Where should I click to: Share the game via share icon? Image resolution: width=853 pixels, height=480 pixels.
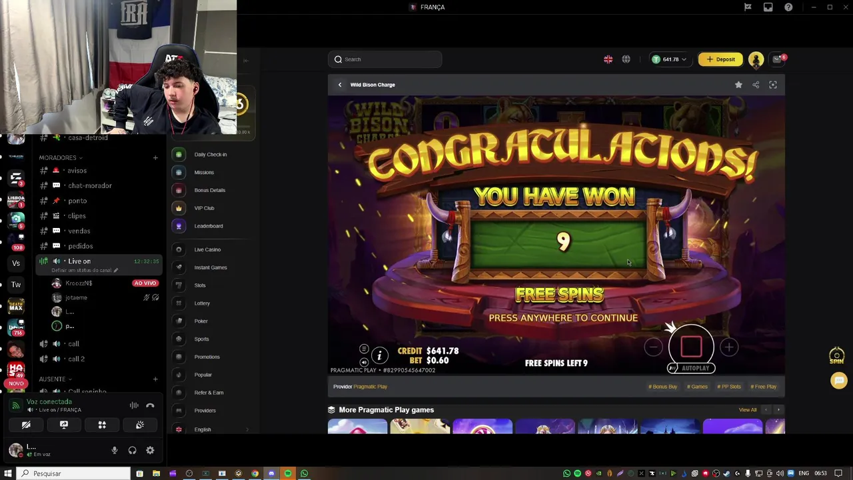[756, 85]
